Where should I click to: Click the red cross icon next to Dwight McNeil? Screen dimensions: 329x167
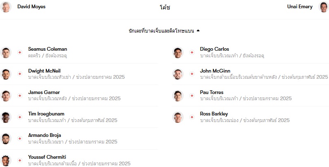pyautogui.click(x=20, y=74)
